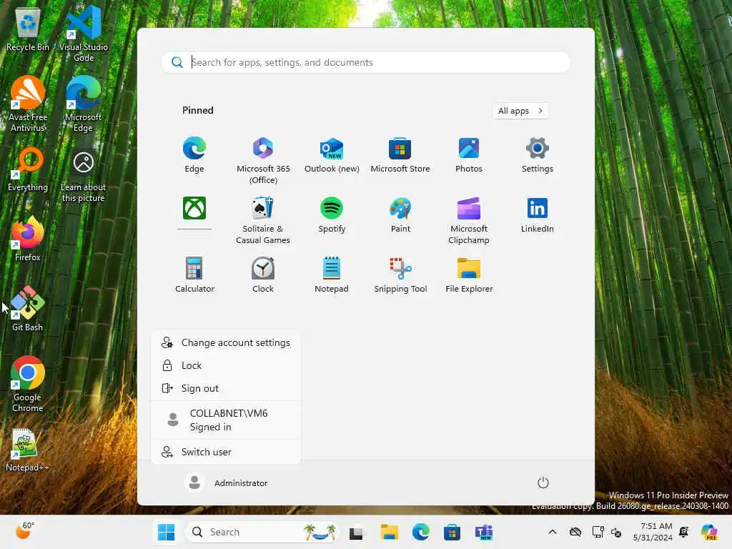Image resolution: width=732 pixels, height=549 pixels.
Task: Select the Git Bash desktop icon
Action: coord(28,309)
